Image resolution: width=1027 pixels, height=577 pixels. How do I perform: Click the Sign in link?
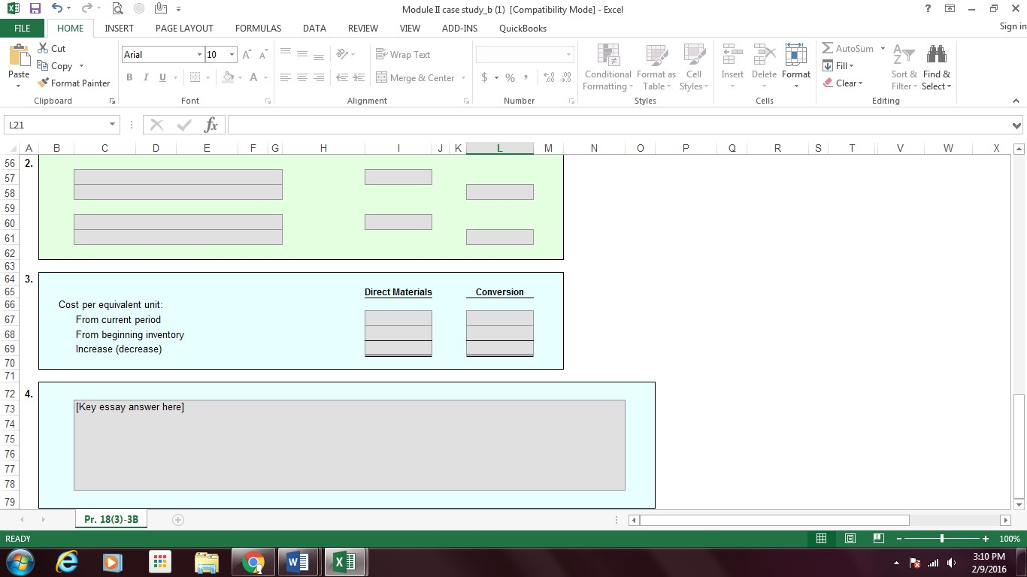(x=1012, y=27)
